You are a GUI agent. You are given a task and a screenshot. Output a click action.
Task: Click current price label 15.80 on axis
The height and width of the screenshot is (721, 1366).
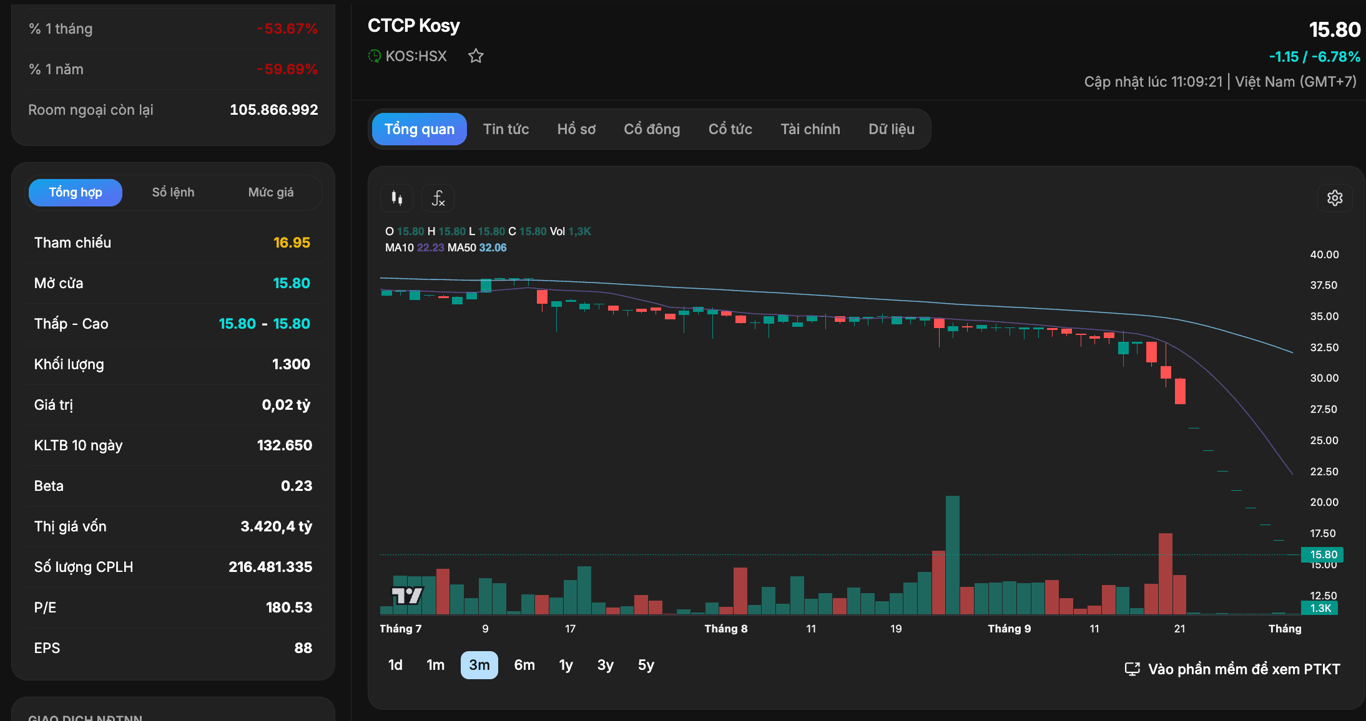(1322, 554)
